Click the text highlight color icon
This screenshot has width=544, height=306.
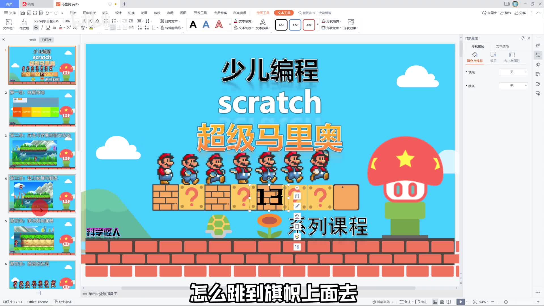91,28
